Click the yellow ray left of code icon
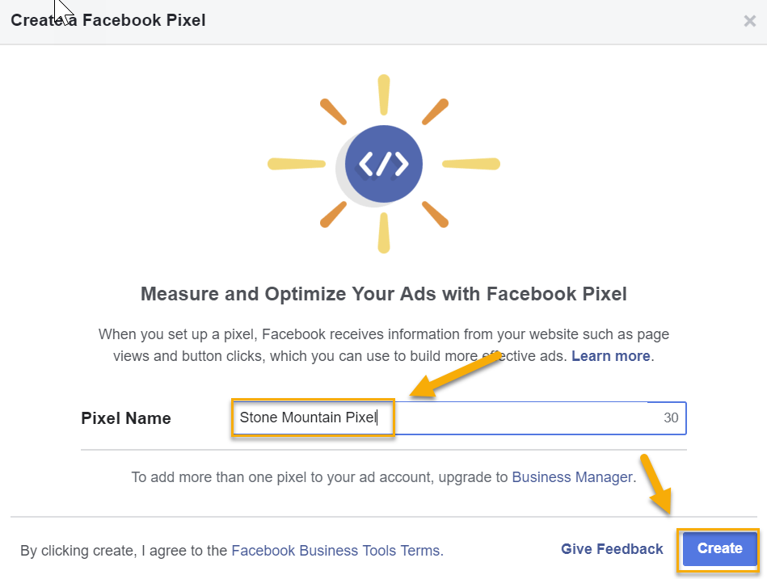 click(x=297, y=164)
